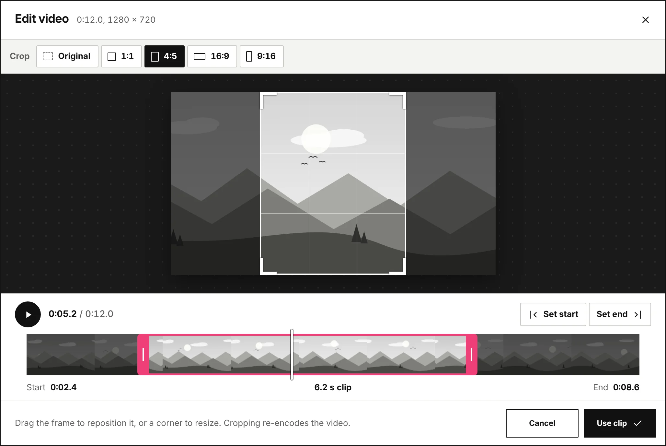Close the Edit video dialog
The height and width of the screenshot is (446, 666).
(645, 20)
